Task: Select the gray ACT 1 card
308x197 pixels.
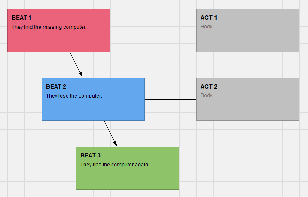Action: (248, 41)
